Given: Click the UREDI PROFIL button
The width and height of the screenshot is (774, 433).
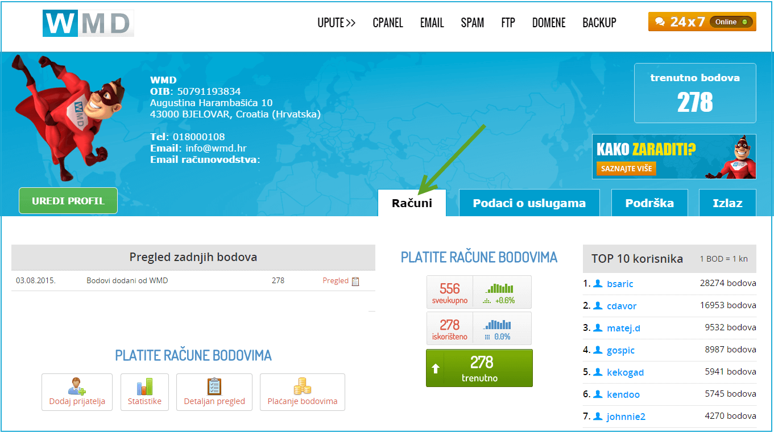Looking at the screenshot, I should pyautogui.click(x=68, y=201).
